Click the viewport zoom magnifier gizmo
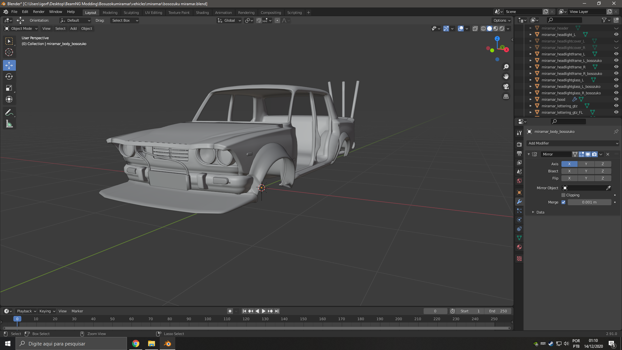Screen dimensions: 622x350 click(x=506, y=67)
